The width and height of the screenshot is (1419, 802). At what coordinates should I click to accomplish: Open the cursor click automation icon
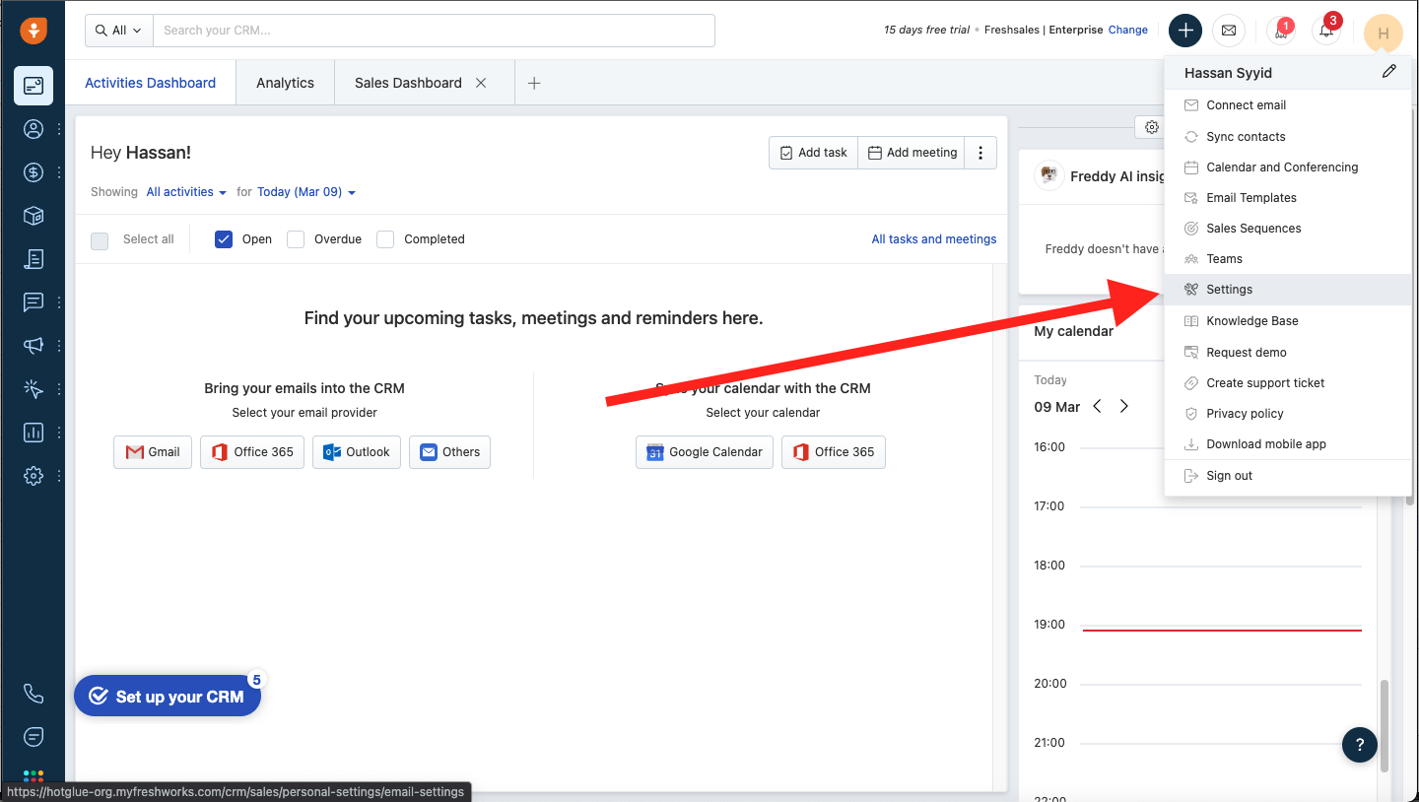(x=34, y=389)
